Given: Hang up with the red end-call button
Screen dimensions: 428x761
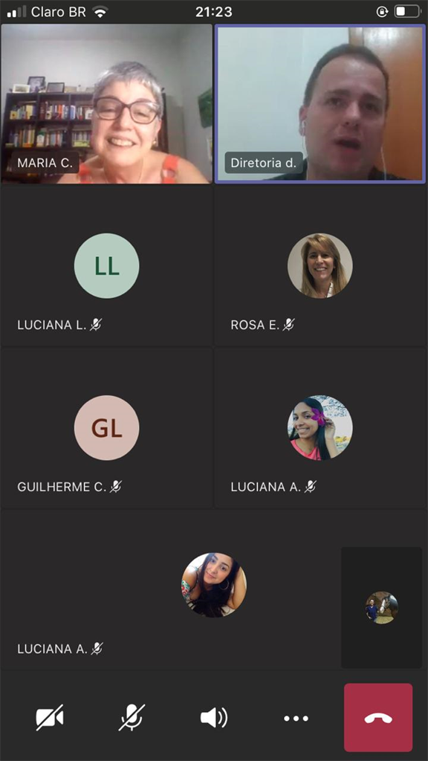Looking at the screenshot, I should (x=378, y=717).
